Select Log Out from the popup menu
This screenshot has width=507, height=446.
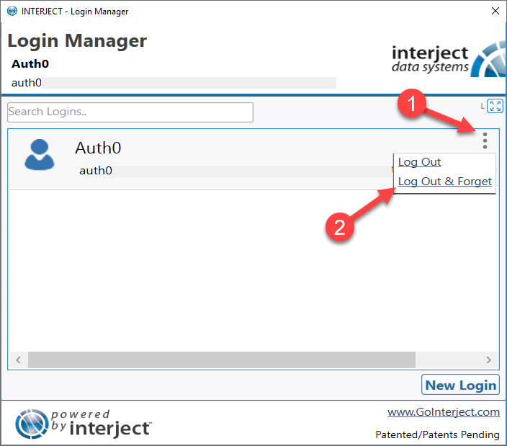tap(419, 161)
